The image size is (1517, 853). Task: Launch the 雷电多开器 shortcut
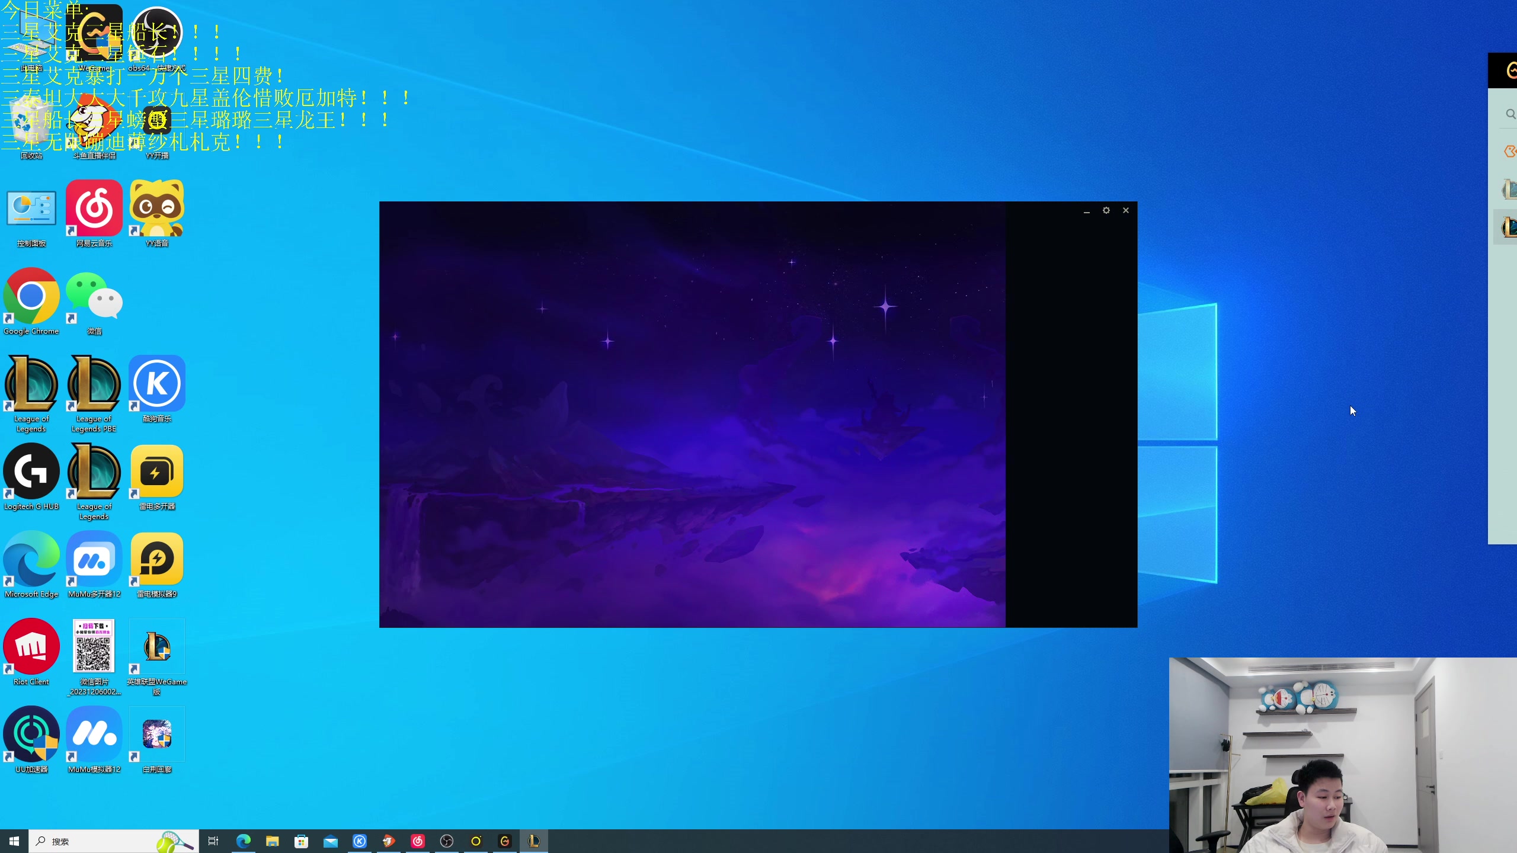pyautogui.click(x=157, y=477)
